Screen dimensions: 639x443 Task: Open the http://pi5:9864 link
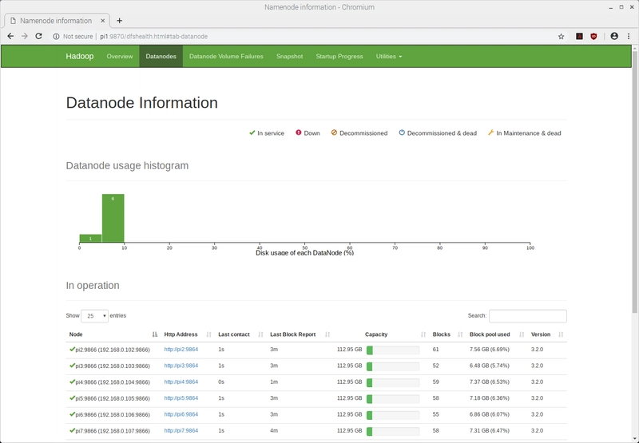[181, 398]
